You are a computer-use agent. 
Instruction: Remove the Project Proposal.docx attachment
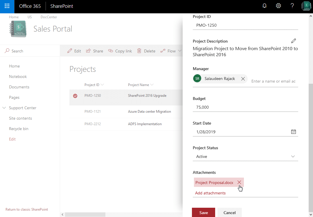point(239,182)
